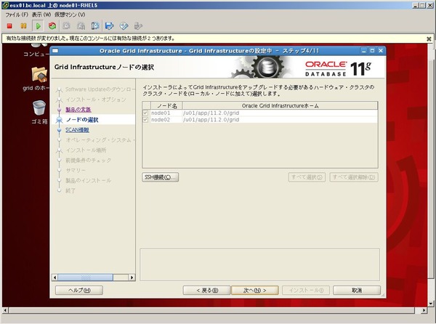Click インストール場所 step
This screenshot has width=436, height=324.
[86, 150]
